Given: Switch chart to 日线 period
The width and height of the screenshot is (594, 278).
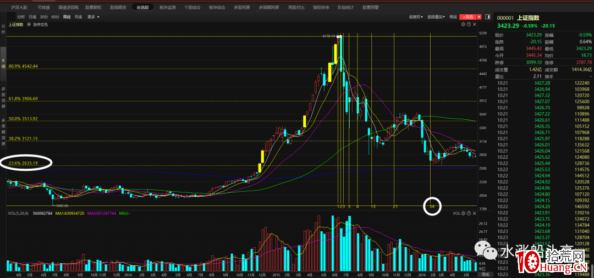Looking at the screenshot, I should pos(33,17).
